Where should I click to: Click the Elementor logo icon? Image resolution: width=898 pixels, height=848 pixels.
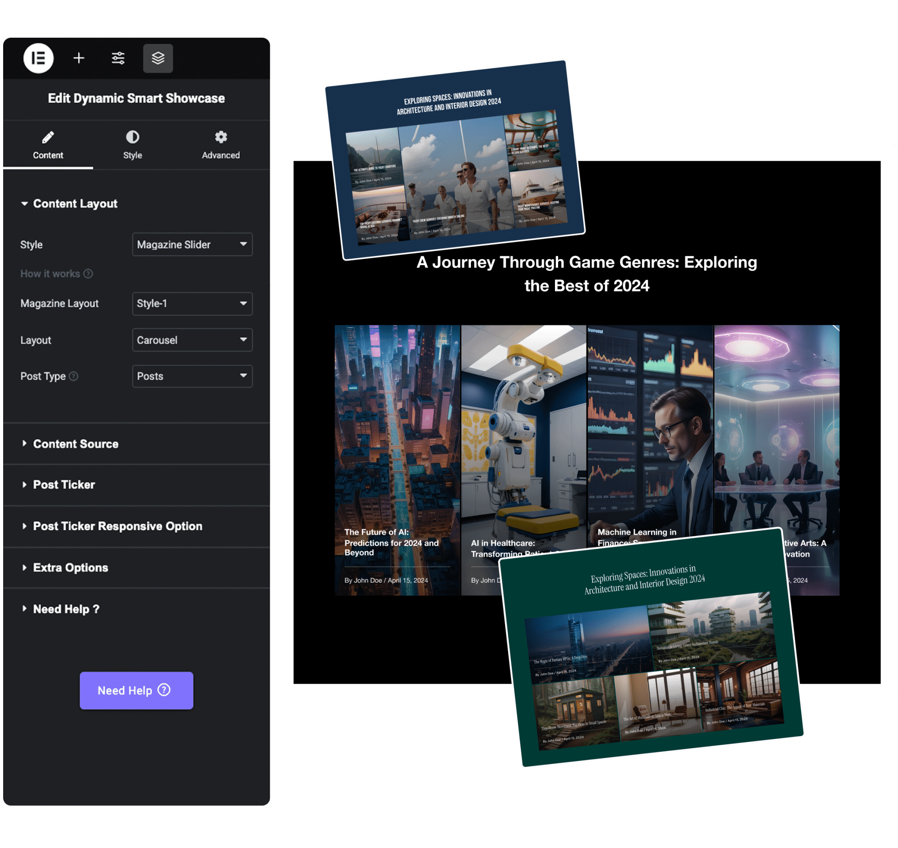(39, 58)
